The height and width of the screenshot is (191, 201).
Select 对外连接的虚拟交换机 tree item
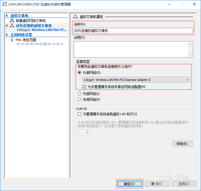click(x=34, y=26)
